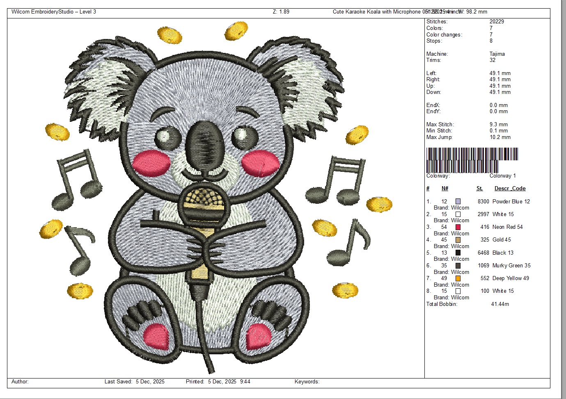Viewport: 566px width, 399px height.
Task: Click the Wilcom EmbroideryStudio header text
Action: (54, 11)
